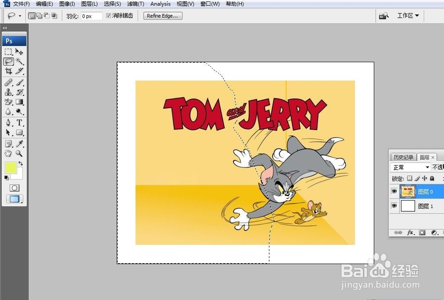
Task: Select the Brush tool
Action: (x=19, y=83)
